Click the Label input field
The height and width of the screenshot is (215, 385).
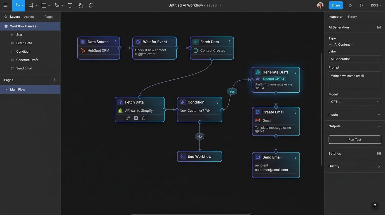tap(355, 59)
